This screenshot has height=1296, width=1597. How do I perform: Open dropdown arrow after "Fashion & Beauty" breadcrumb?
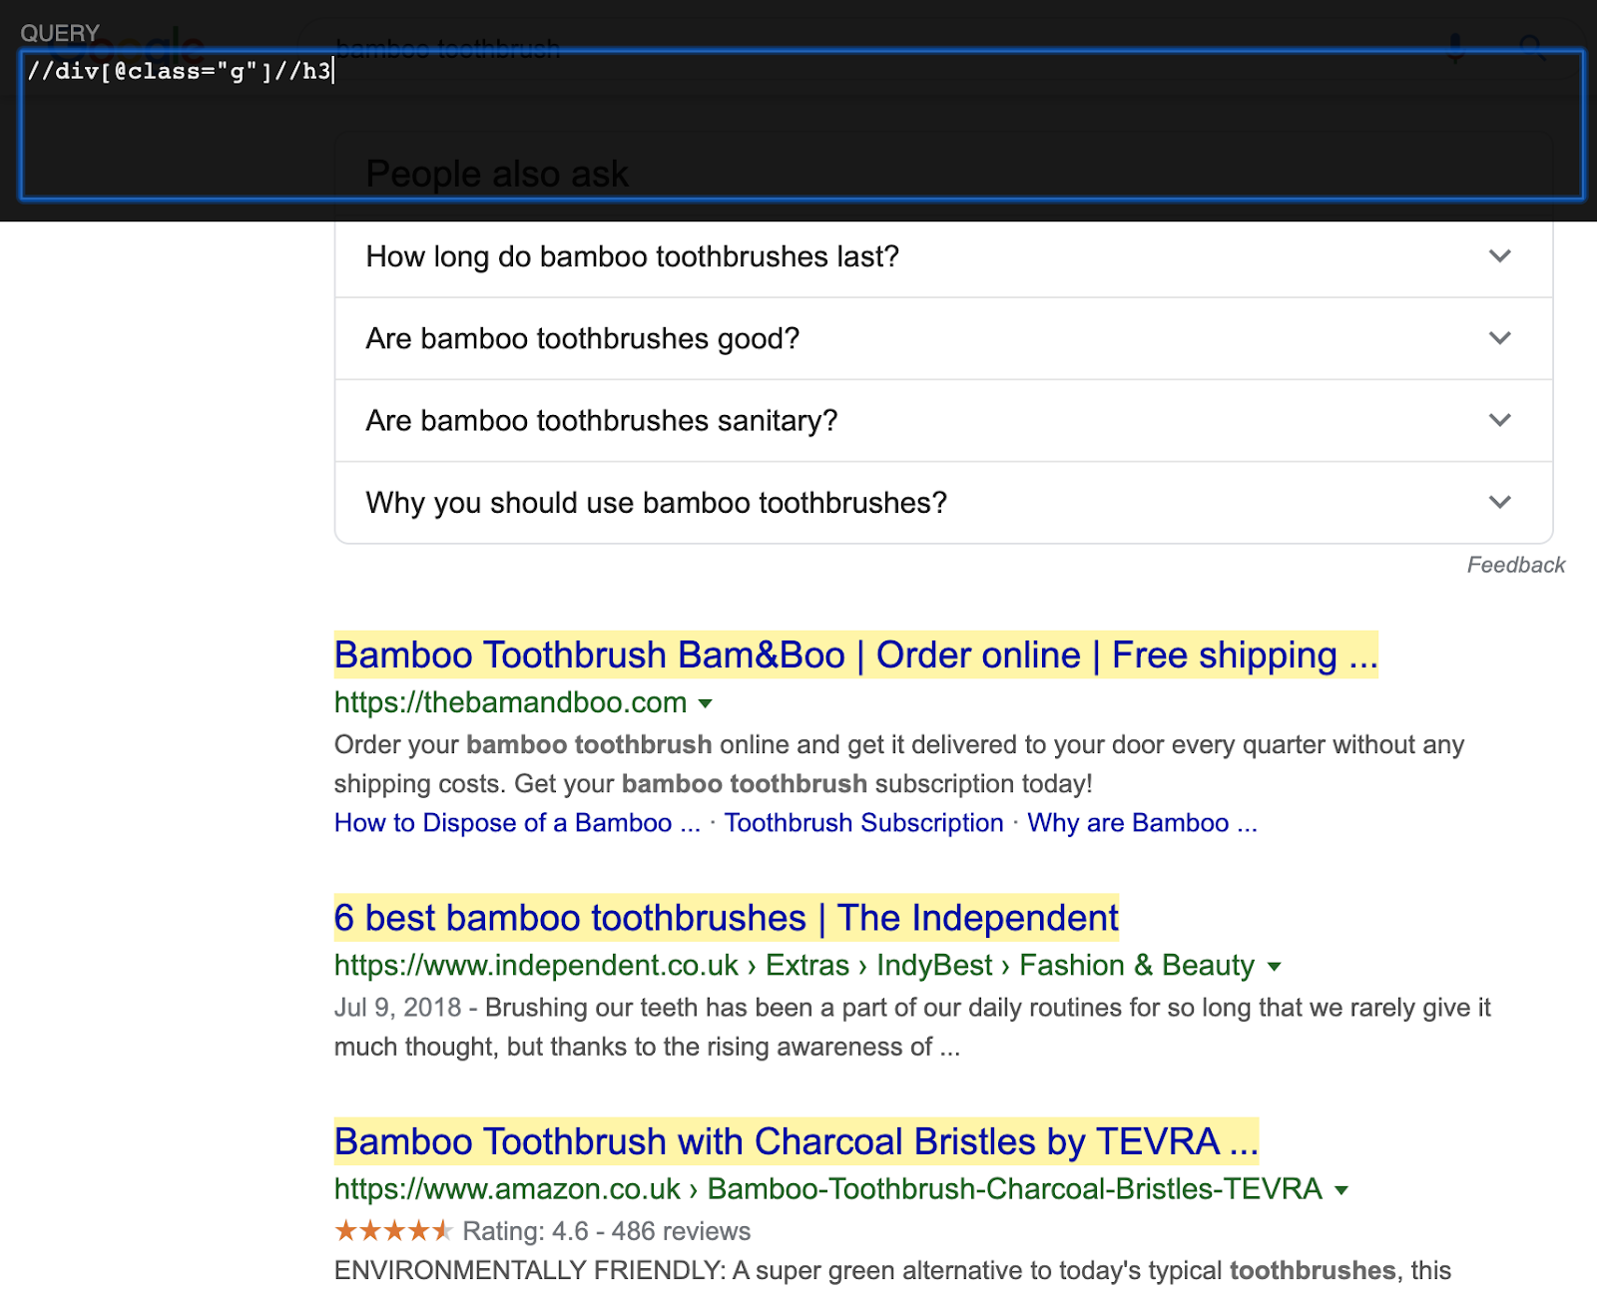1274,967
